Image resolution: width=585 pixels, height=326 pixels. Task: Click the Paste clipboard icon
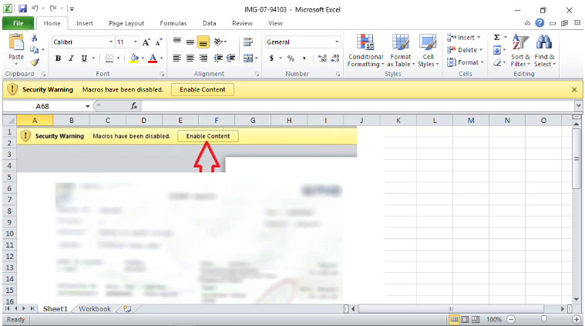(16, 42)
